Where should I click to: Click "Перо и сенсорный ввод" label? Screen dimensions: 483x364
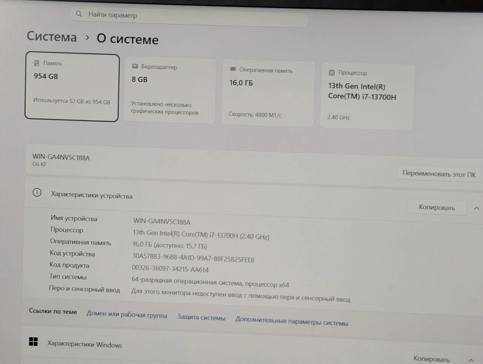[x=84, y=289]
